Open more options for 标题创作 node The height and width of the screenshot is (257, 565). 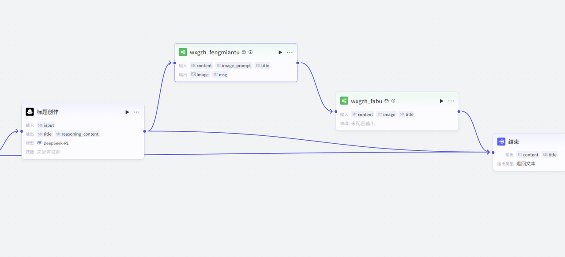pyautogui.click(x=137, y=112)
